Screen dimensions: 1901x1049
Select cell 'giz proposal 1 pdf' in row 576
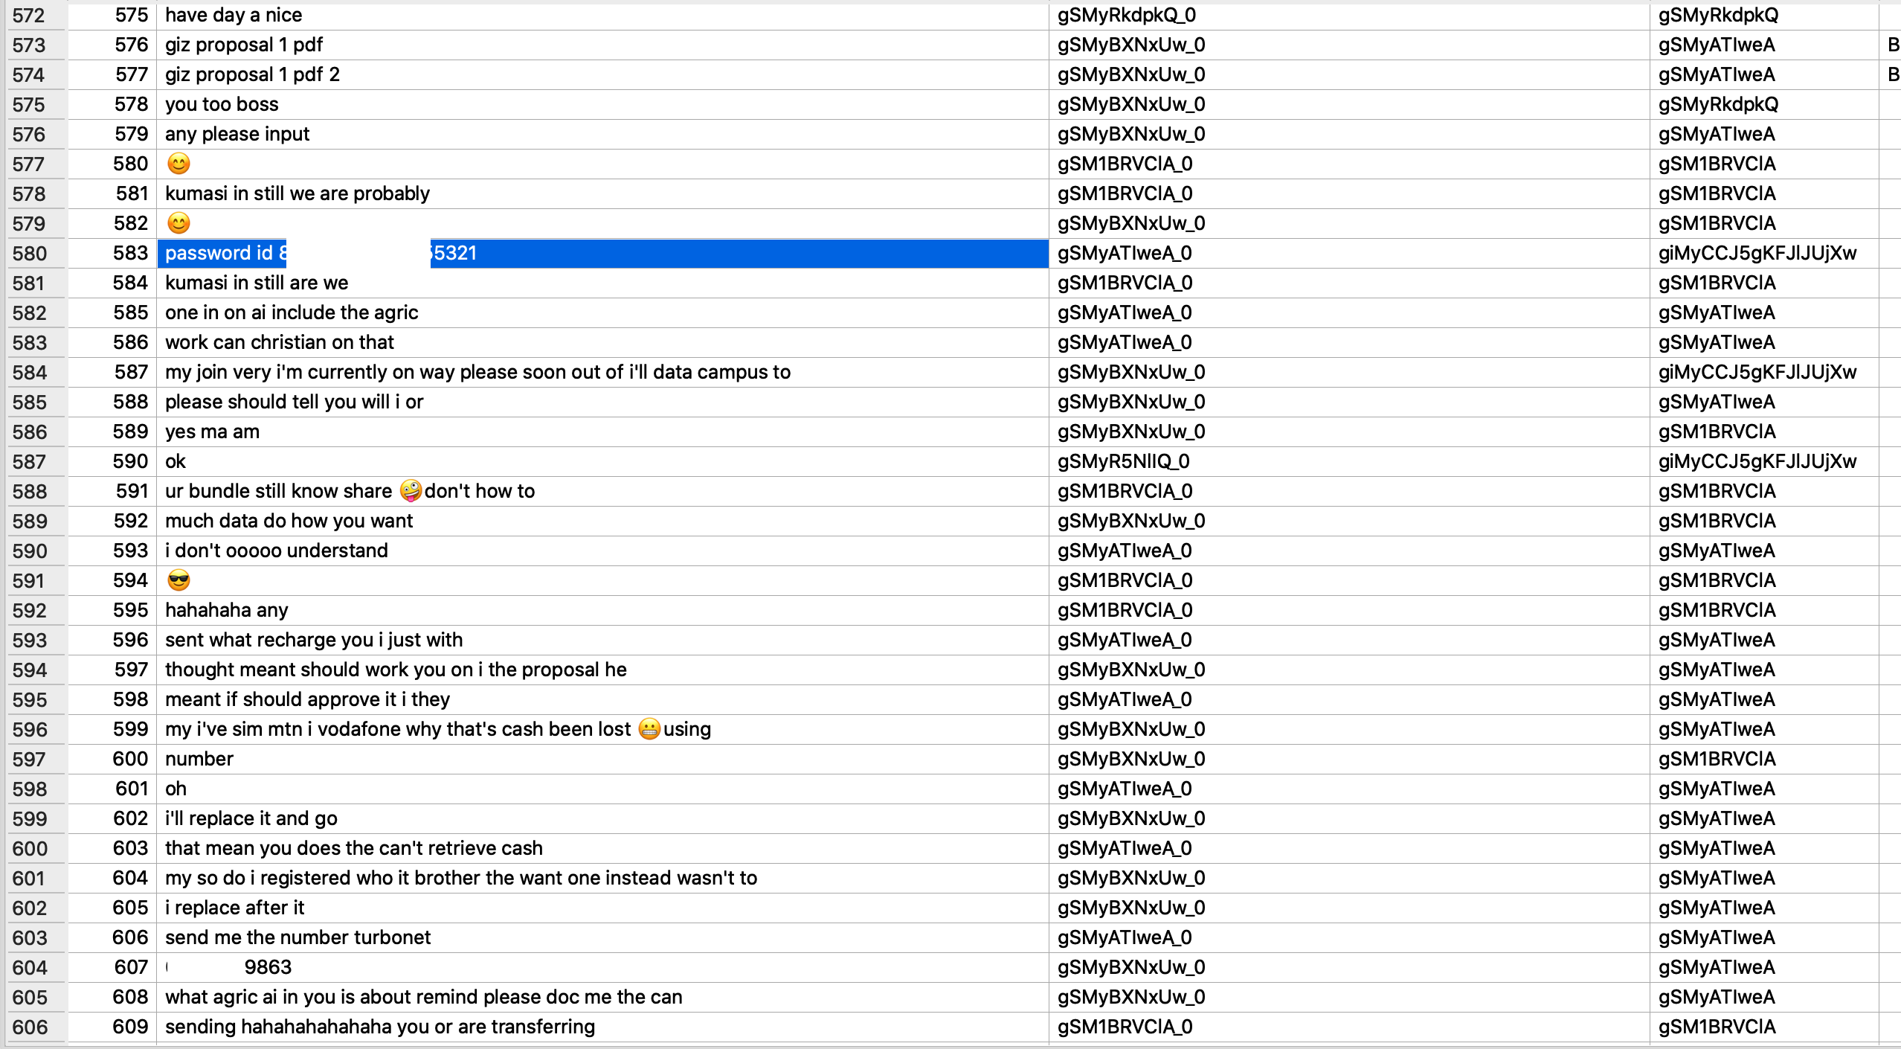[x=602, y=45]
